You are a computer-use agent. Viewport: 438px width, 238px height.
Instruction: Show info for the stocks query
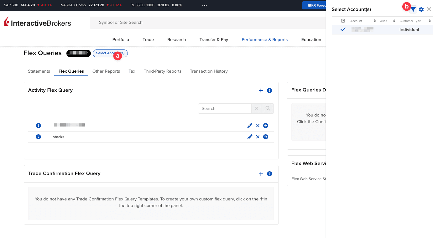(38, 137)
